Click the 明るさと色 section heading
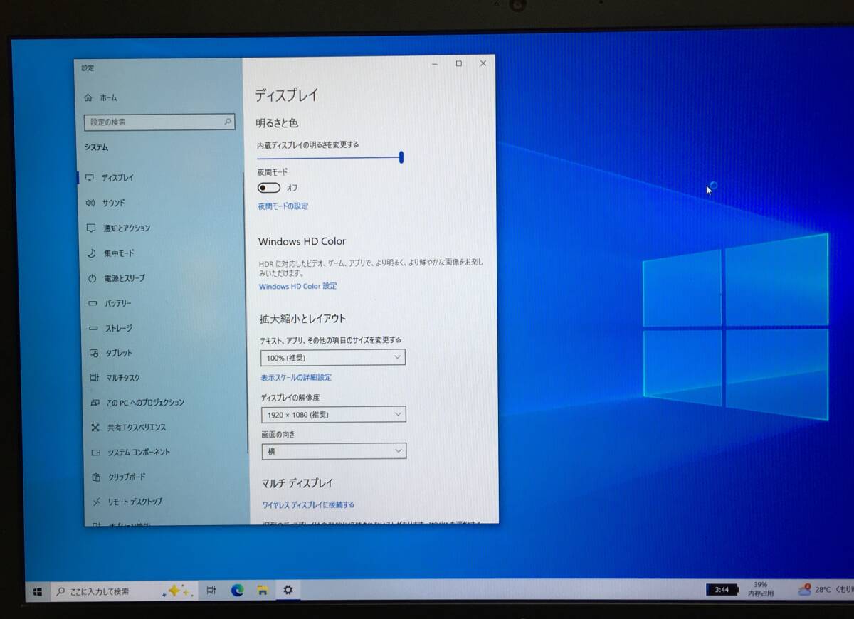The image size is (854, 619). (x=278, y=123)
